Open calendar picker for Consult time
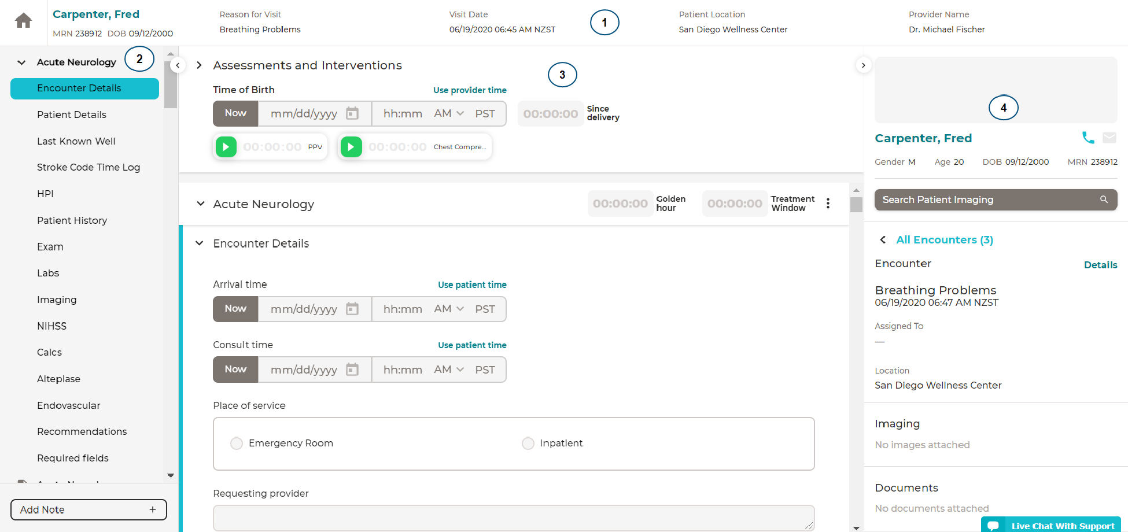Image resolution: width=1128 pixels, height=532 pixels. coord(352,370)
